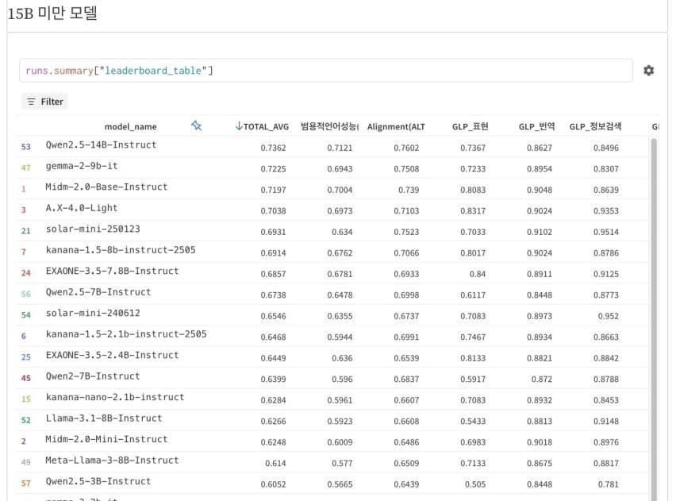The width and height of the screenshot is (676, 501).
Task: Select the EXAONE-3.5-2.4B-Instruct model name
Action: pyautogui.click(x=112, y=355)
